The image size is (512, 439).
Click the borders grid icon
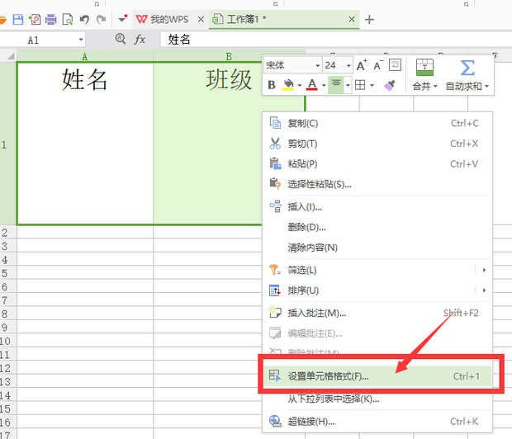[360, 85]
